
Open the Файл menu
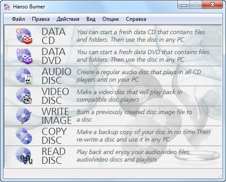18,19
